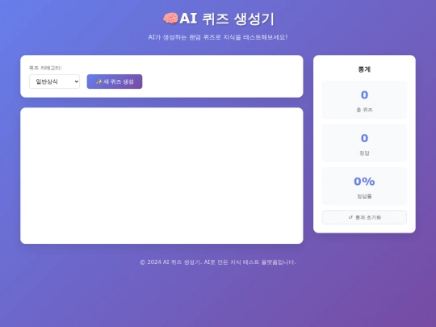
Task: Click the subtitle text under the title
Action: point(218,37)
